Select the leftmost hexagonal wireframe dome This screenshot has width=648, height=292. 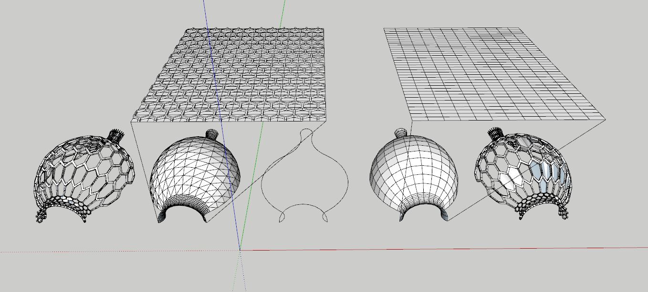84,176
